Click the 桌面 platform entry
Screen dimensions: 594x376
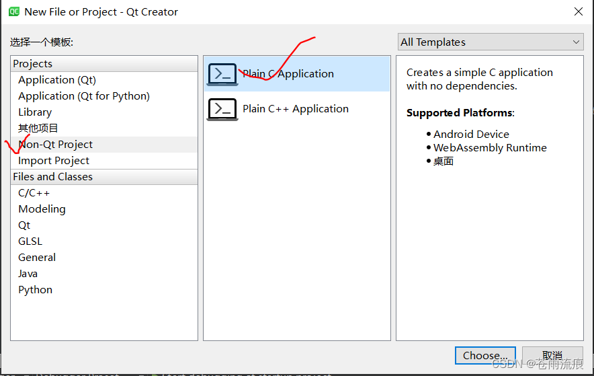[443, 161]
